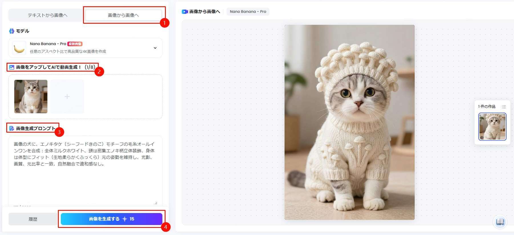Click the list icon beside 1件の作品
514x235 pixels.
tap(504, 107)
